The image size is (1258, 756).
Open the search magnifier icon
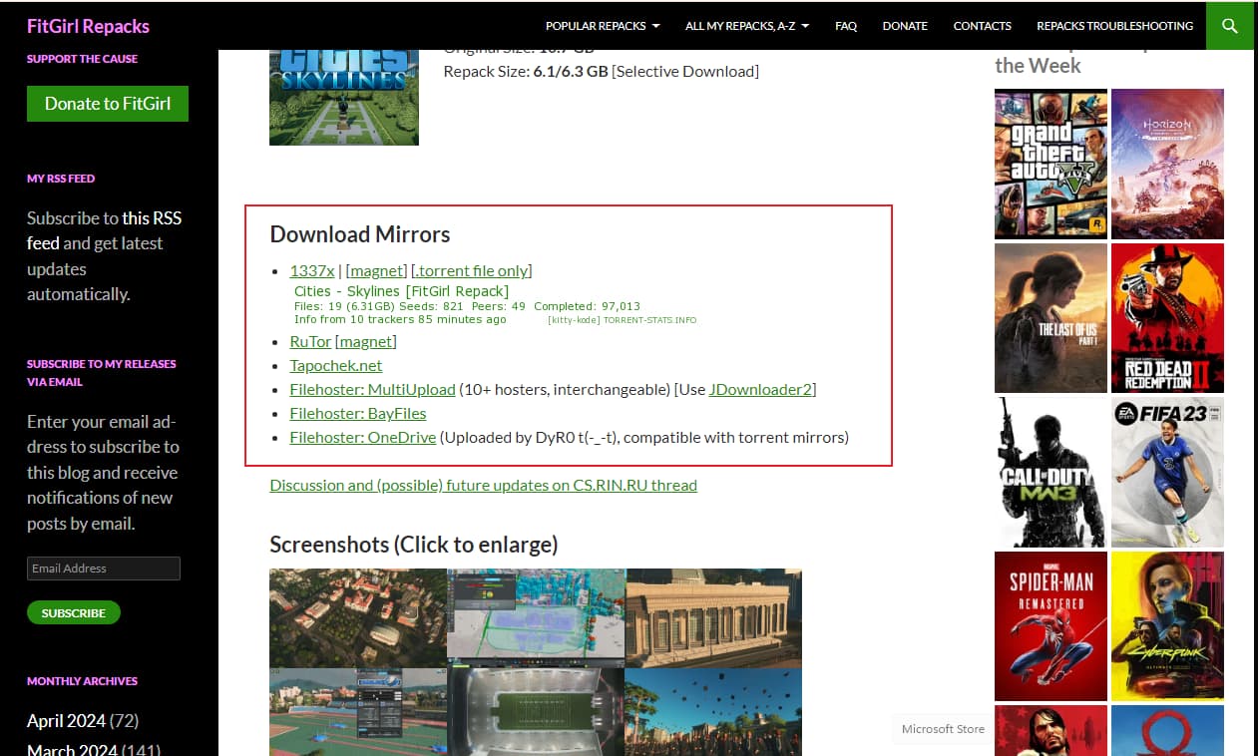(x=1229, y=26)
